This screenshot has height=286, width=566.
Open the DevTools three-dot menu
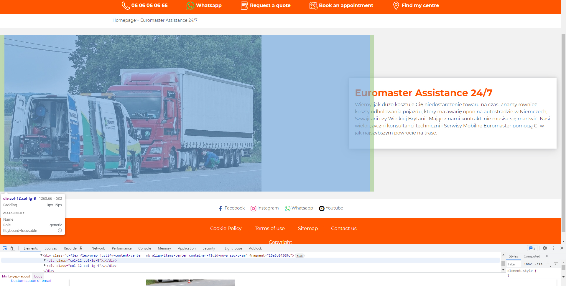(553, 248)
